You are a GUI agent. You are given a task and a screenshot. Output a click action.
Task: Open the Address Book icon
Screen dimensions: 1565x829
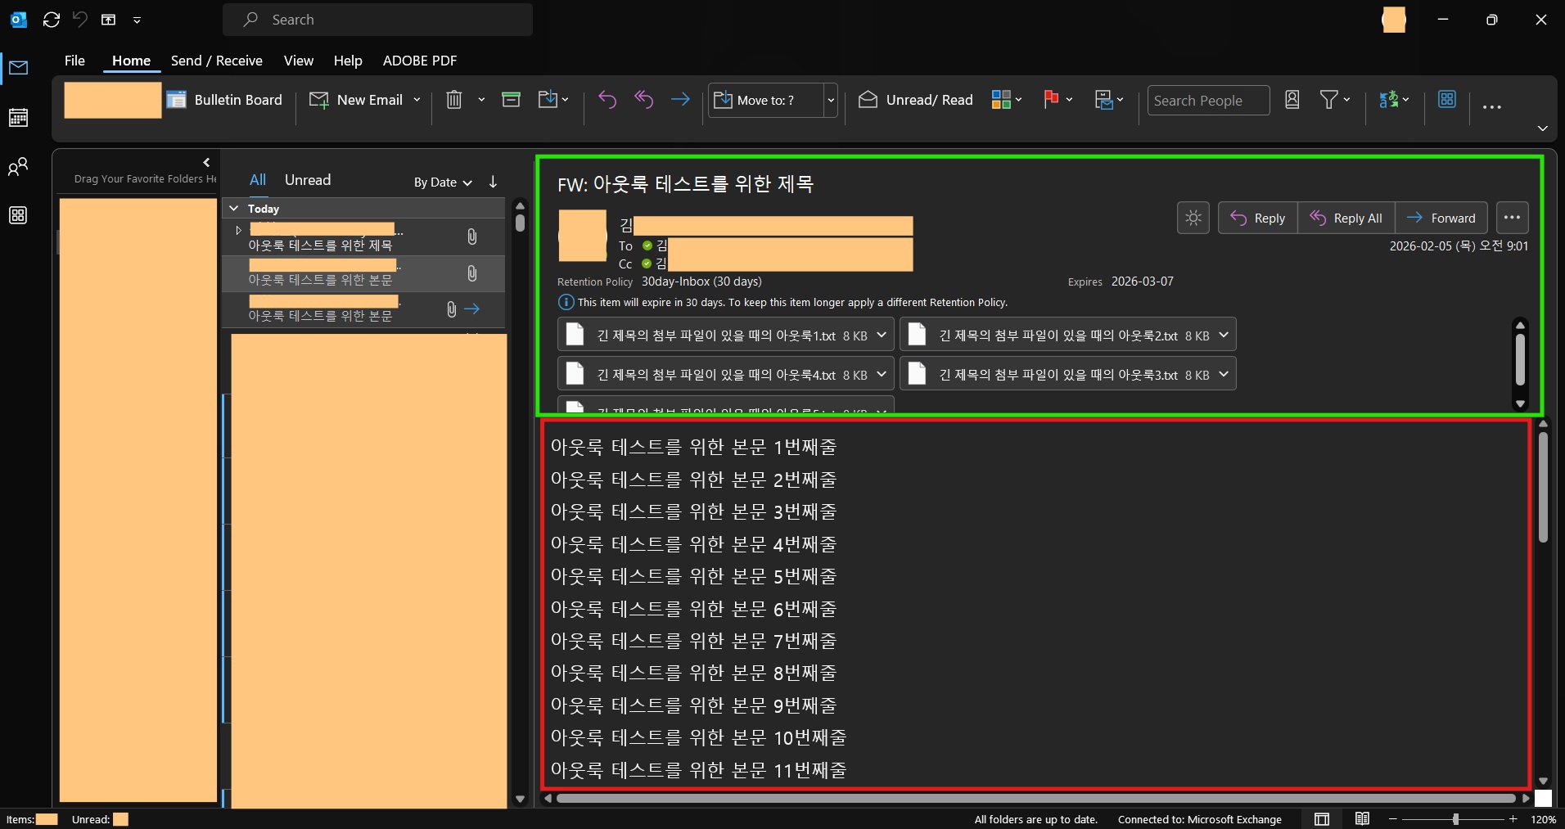[x=1292, y=99]
